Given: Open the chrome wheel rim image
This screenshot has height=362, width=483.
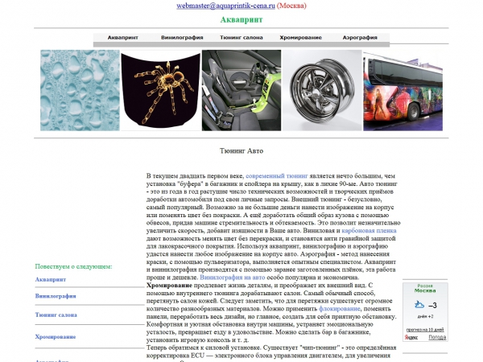Looking at the screenshot, I should tap(322, 90).
